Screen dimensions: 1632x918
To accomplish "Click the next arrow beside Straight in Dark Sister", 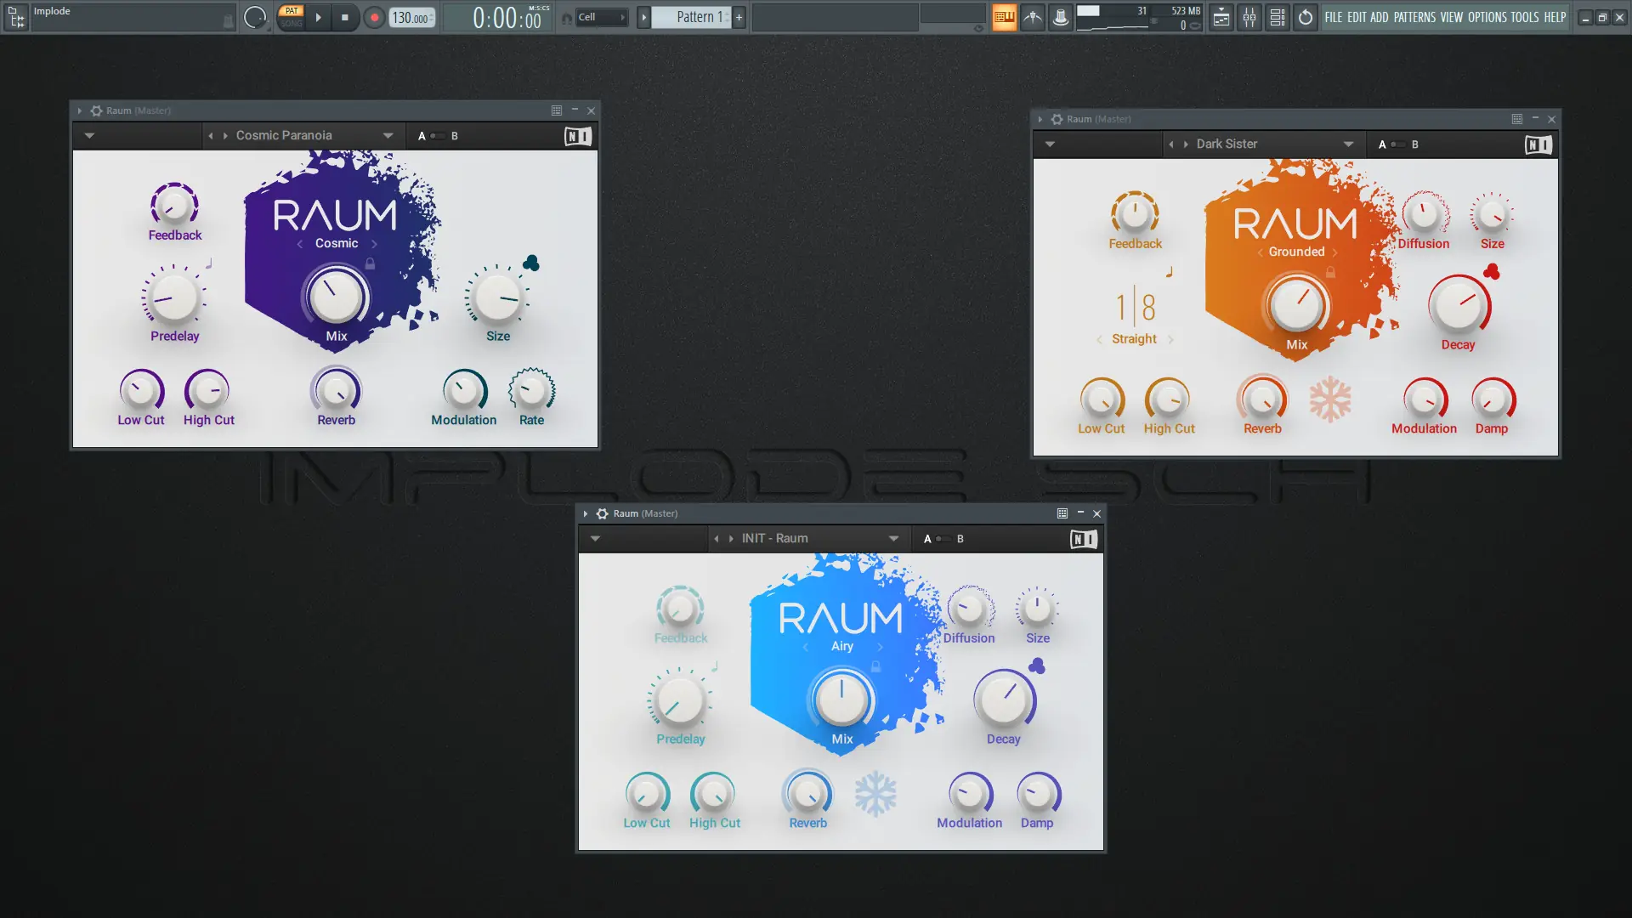I will point(1170,339).
